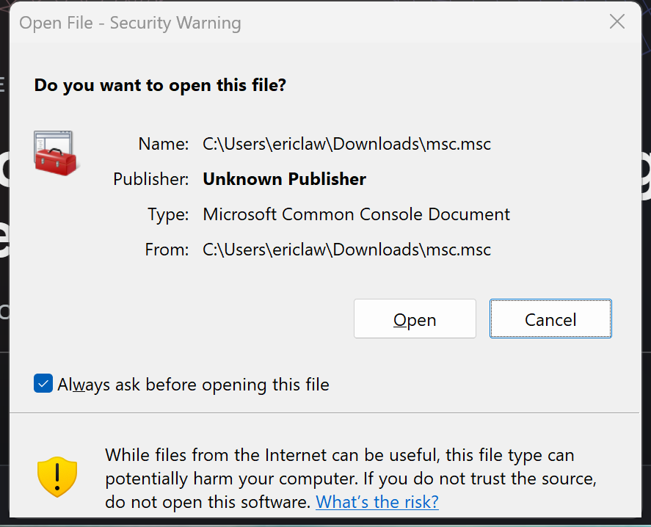Click the 'Publisher:' field label
The width and height of the screenshot is (651, 527).
(151, 179)
